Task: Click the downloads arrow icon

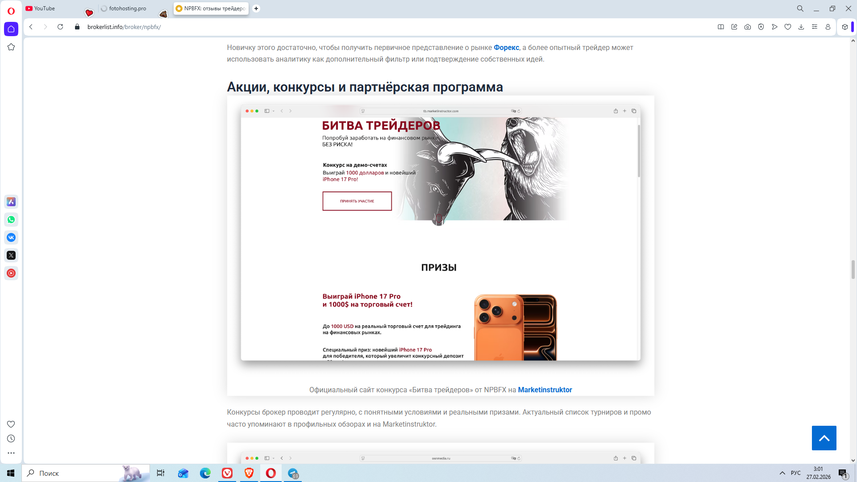Action: point(801,27)
